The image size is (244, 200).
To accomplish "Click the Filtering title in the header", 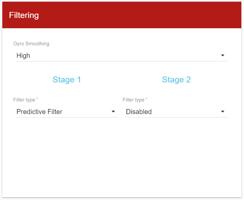I will (24, 15).
